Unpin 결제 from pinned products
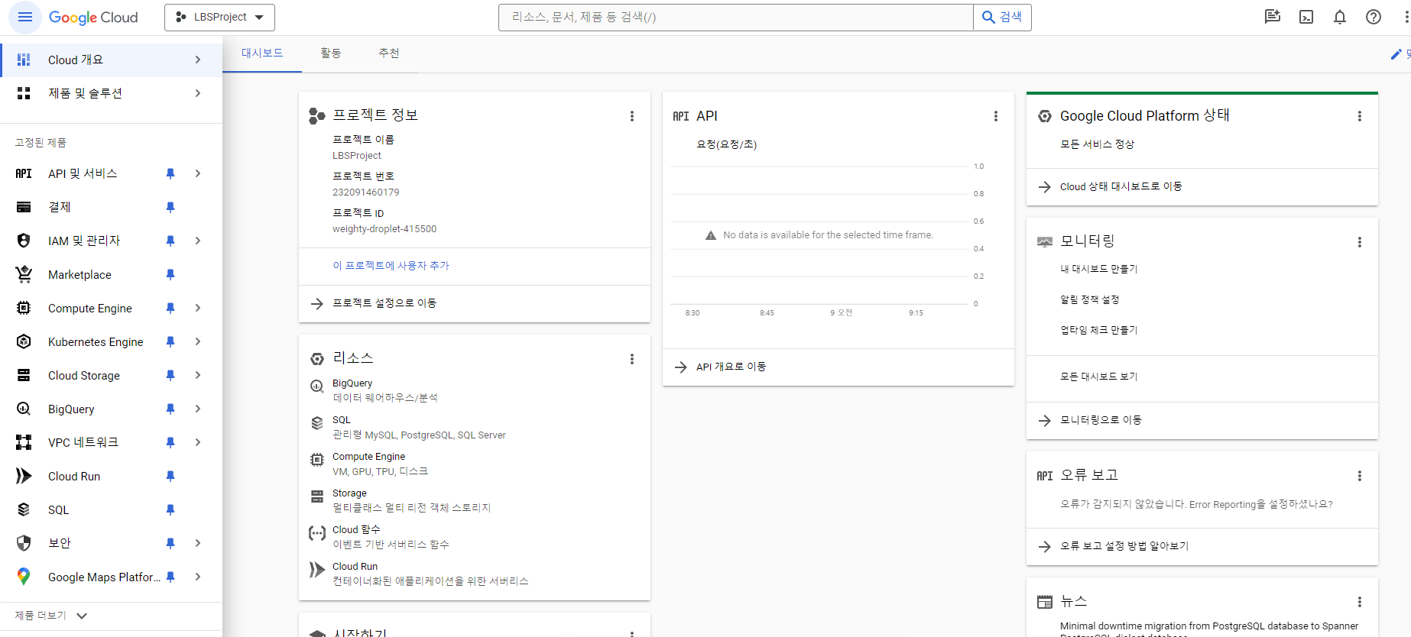 click(170, 207)
